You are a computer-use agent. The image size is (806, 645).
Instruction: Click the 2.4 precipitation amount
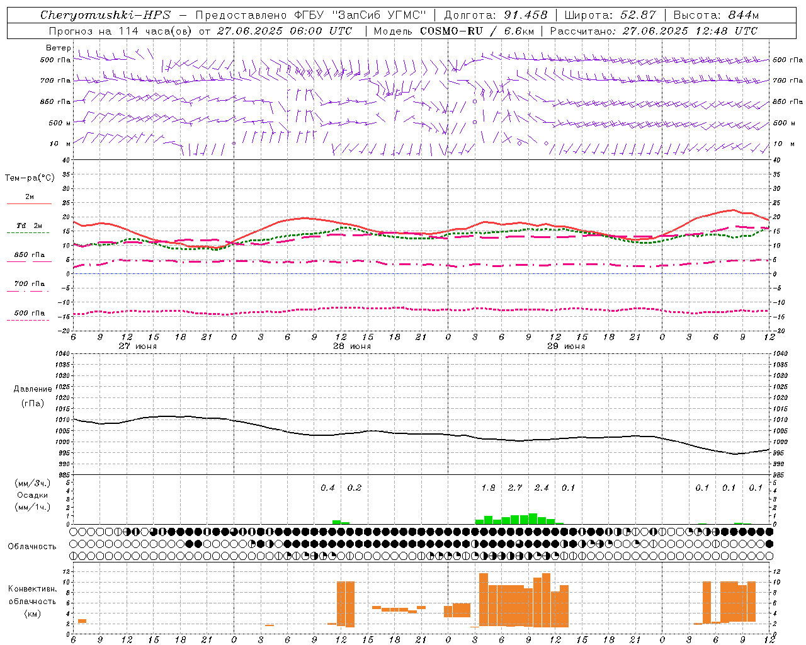542,488
